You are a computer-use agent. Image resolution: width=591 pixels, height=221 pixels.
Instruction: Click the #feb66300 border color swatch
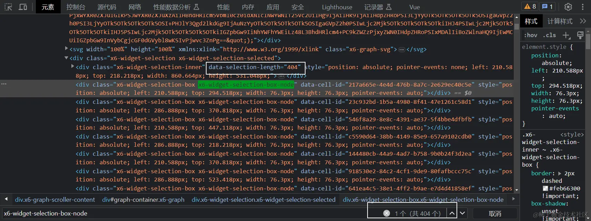point(545,188)
